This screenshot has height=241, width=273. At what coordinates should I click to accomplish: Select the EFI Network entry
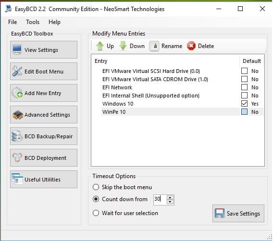tap(117, 87)
